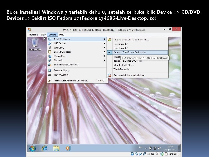Expand Network submenu arrow

click(105, 60)
